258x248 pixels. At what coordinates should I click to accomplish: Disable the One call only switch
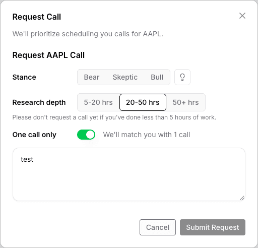pyautogui.click(x=86, y=135)
